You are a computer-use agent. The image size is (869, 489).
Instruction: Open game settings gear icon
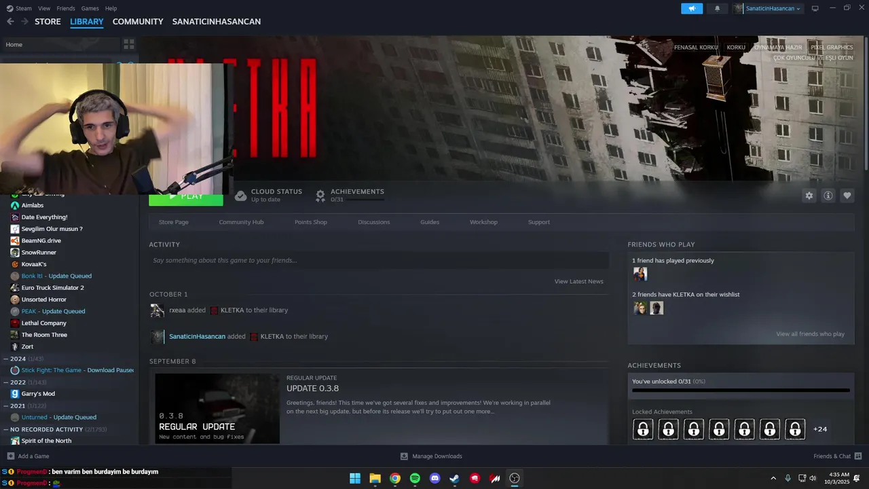pyautogui.click(x=809, y=196)
